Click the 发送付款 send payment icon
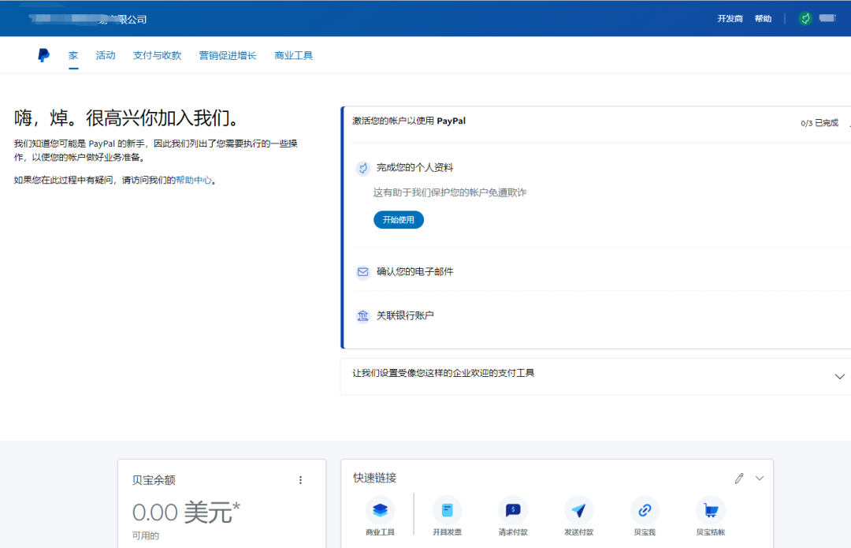This screenshot has width=851, height=548. tap(579, 511)
